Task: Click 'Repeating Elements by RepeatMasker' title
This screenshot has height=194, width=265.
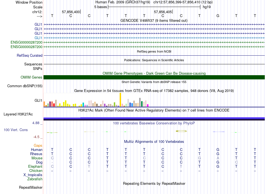Action: [x=154, y=183]
